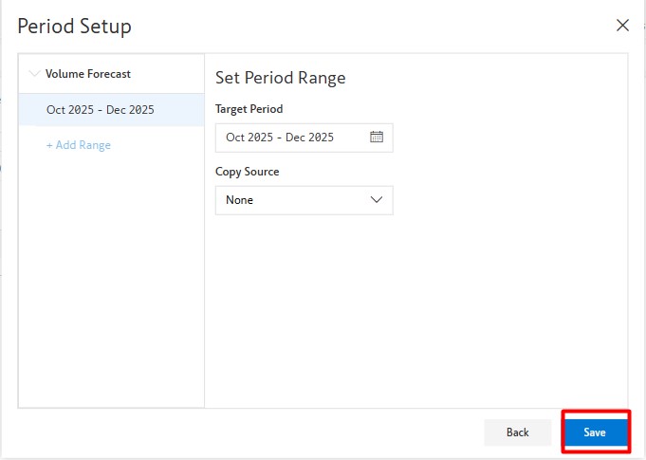The width and height of the screenshot is (646, 460).
Task: Close the Period Setup dialog
Action: 622,26
